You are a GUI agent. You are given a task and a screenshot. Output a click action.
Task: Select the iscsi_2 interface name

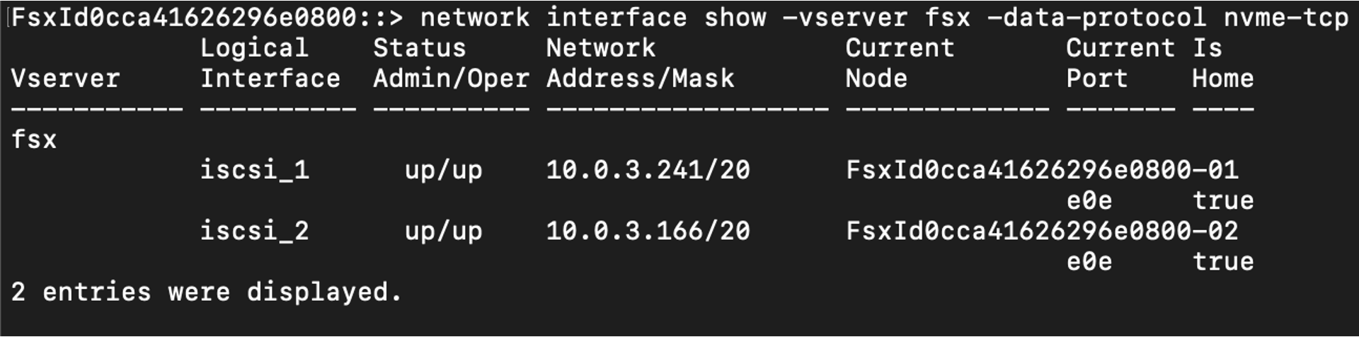(x=254, y=231)
